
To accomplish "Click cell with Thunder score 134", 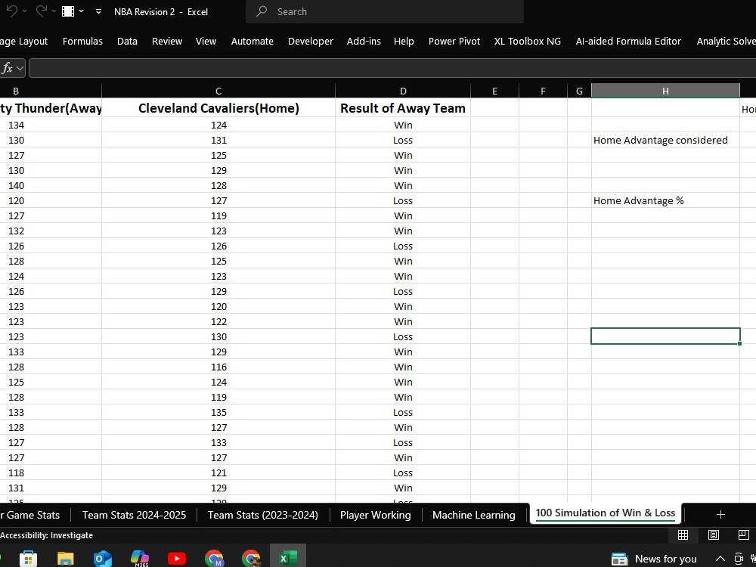I will click(51, 125).
